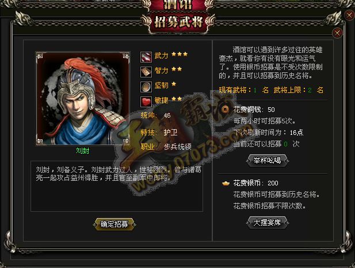Click the silver ingot icon beside 花费银币
Image resolution: width=355 pixels, height=268 pixels.
click(226, 183)
